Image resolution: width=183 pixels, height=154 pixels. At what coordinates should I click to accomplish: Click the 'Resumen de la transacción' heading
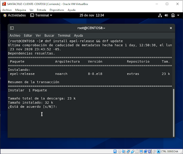click(34, 82)
